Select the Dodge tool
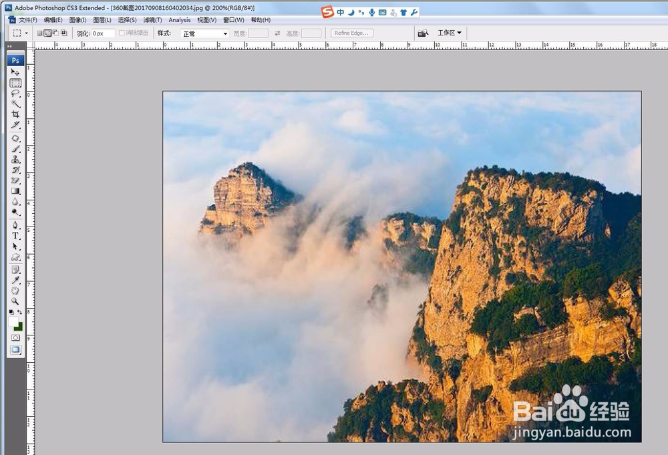Viewport: 668px width, 455px height. pyautogui.click(x=15, y=212)
